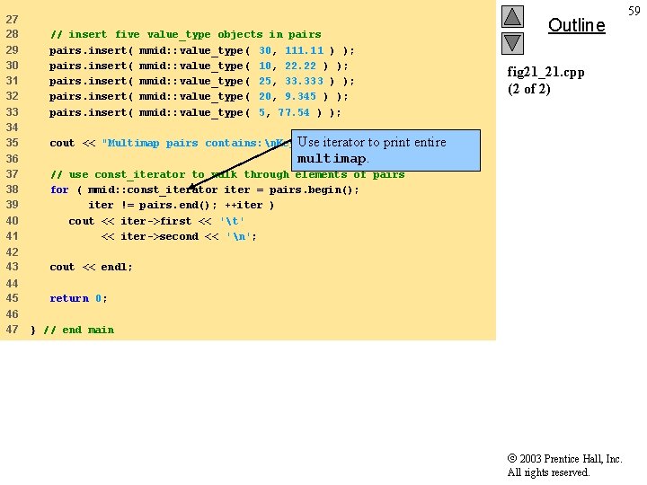Image resolution: width=647 pixels, height=485 pixels.
Task: Click line number 27
Action: [12, 20]
